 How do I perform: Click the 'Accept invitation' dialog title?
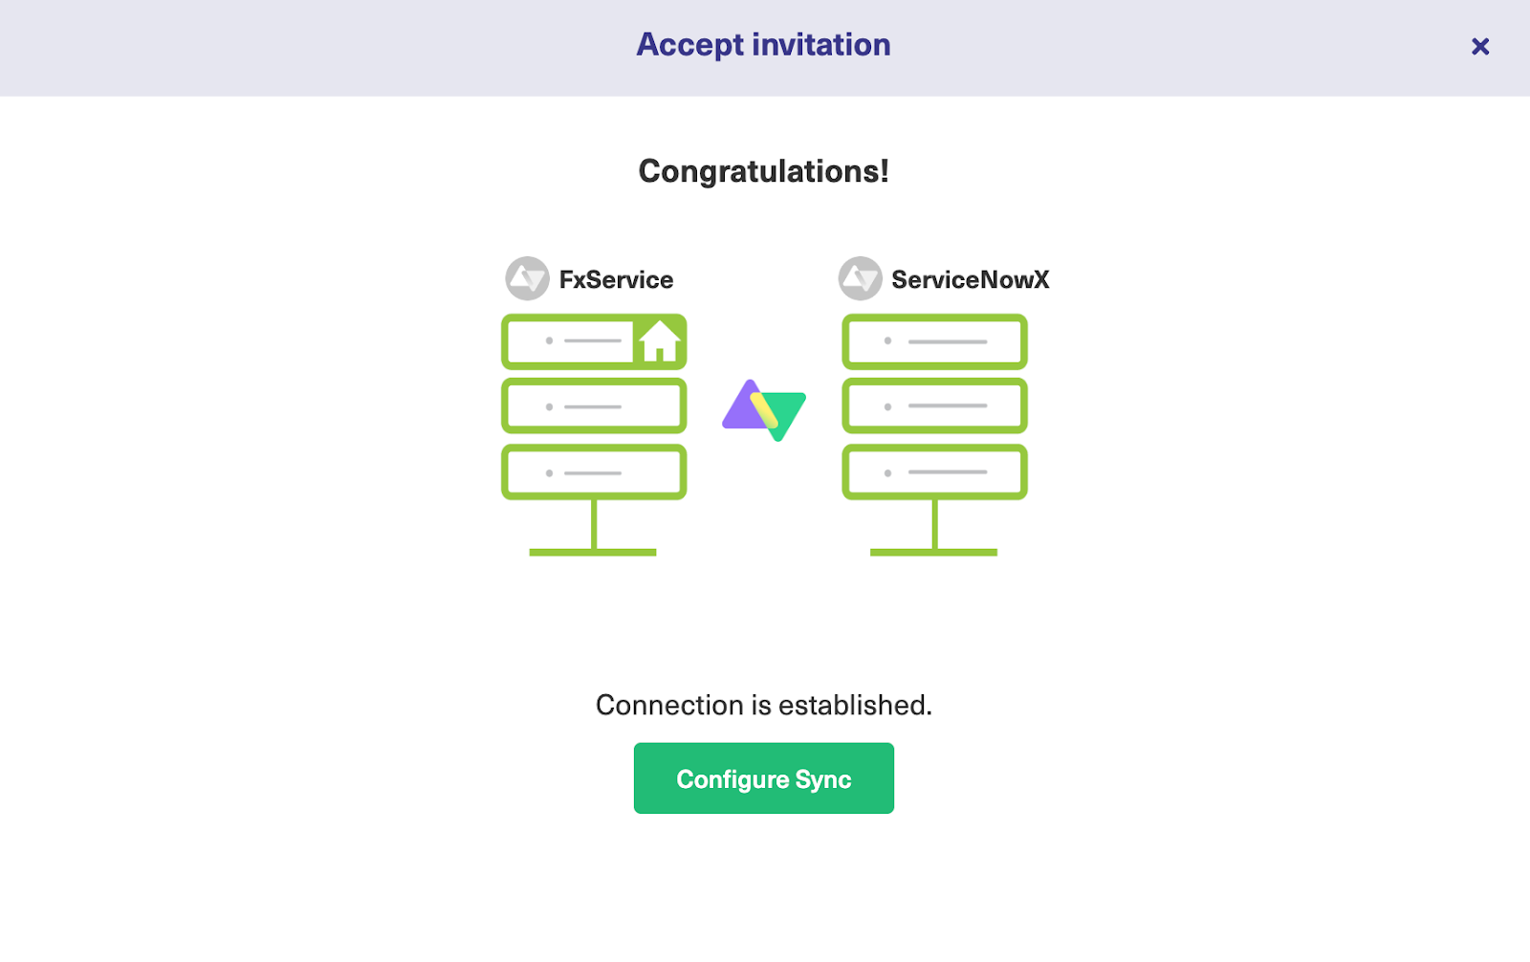(x=763, y=45)
